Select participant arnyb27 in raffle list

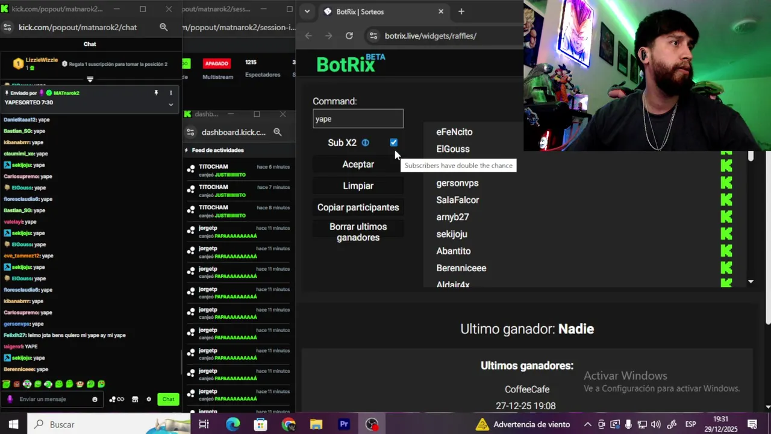[452, 217]
